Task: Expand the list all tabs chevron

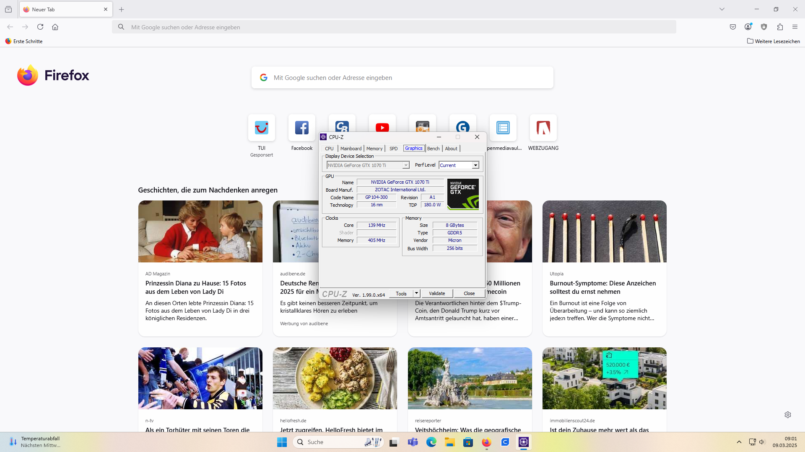Action: tap(722, 9)
